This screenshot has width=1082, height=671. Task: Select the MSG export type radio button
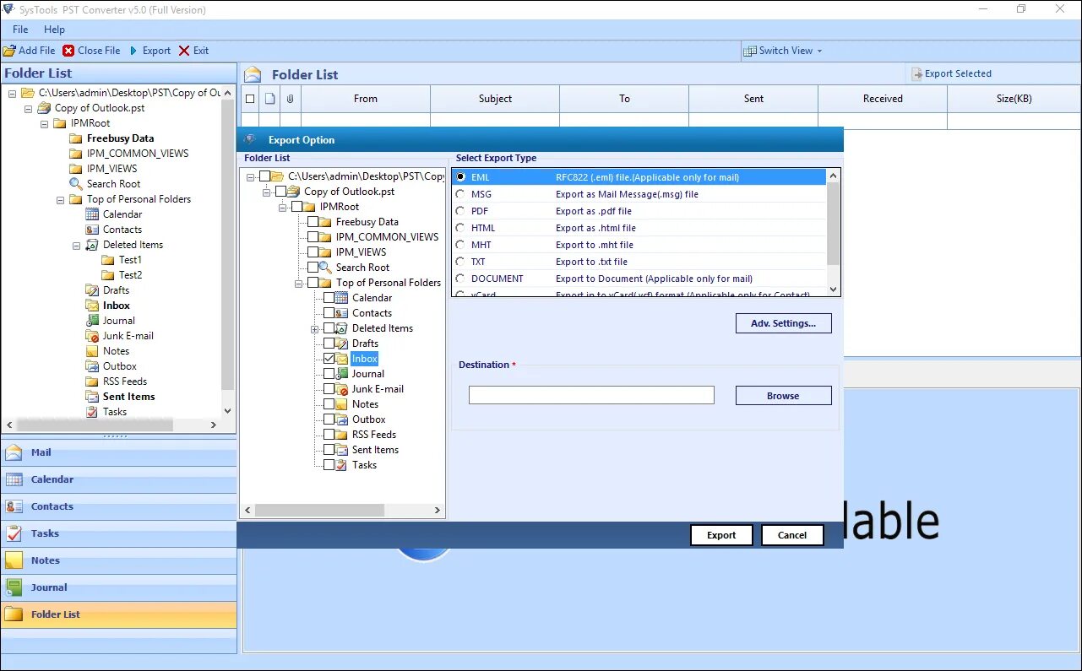pyautogui.click(x=460, y=194)
